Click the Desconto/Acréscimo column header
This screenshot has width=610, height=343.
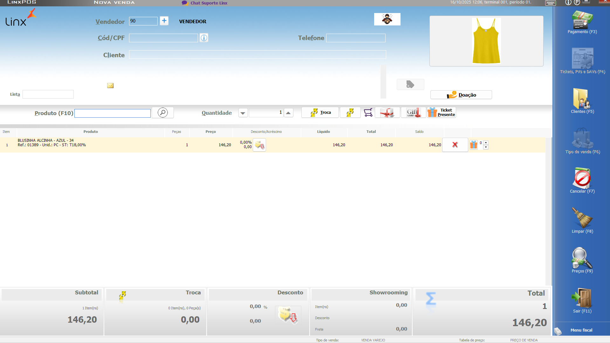point(266,132)
